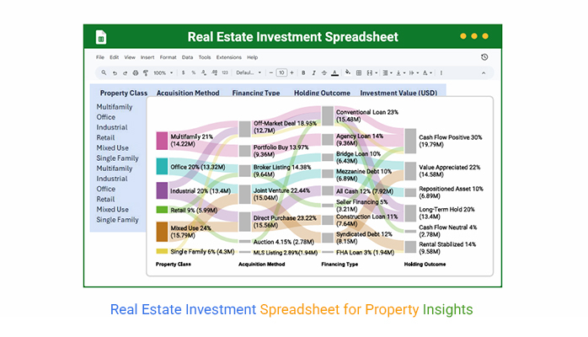This screenshot has width=588, height=337.
Task: Format as currency with dollar icon
Action: (183, 72)
